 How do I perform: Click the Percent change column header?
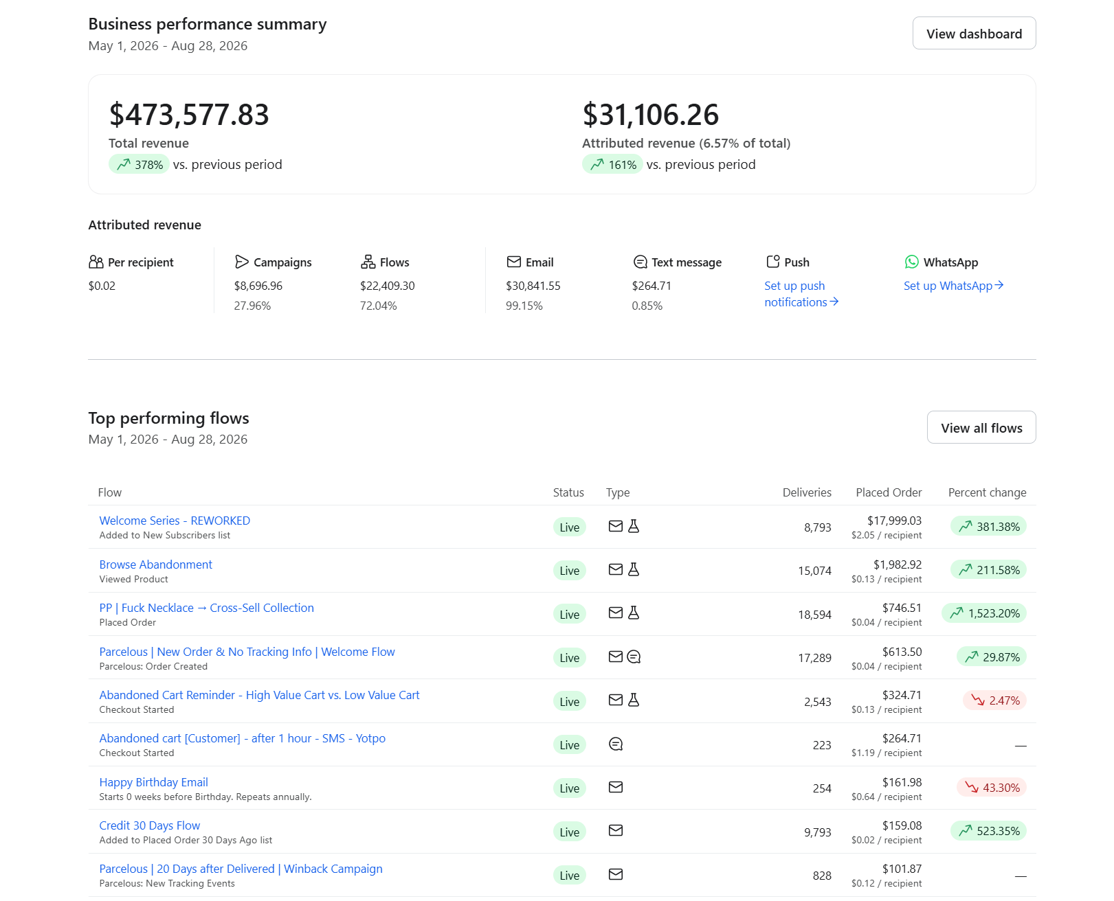[x=987, y=492]
